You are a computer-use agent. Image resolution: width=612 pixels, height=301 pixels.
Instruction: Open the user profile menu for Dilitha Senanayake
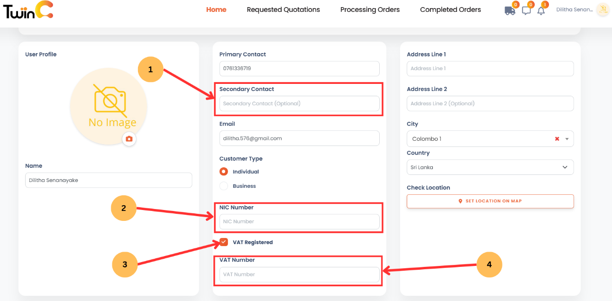coord(575,9)
